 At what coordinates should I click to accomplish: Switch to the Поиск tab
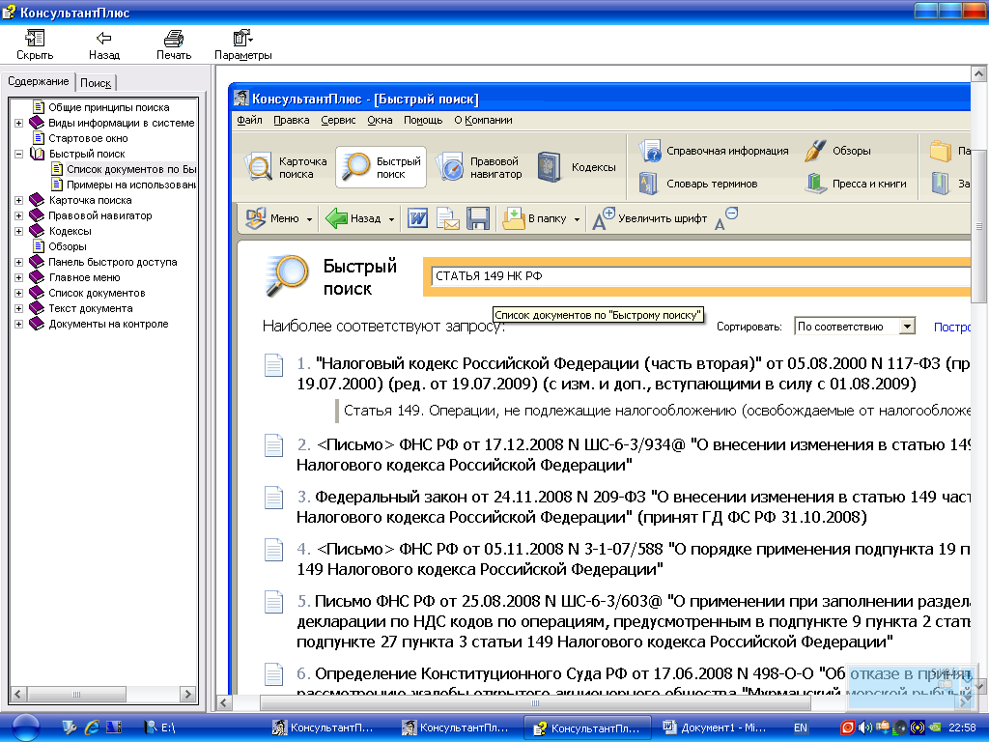(x=96, y=83)
